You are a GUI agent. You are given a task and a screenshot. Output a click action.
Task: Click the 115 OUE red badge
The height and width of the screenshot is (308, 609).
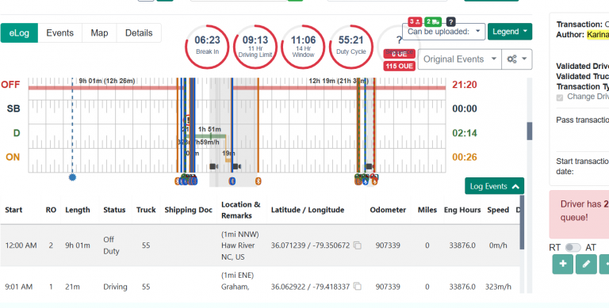[400, 66]
